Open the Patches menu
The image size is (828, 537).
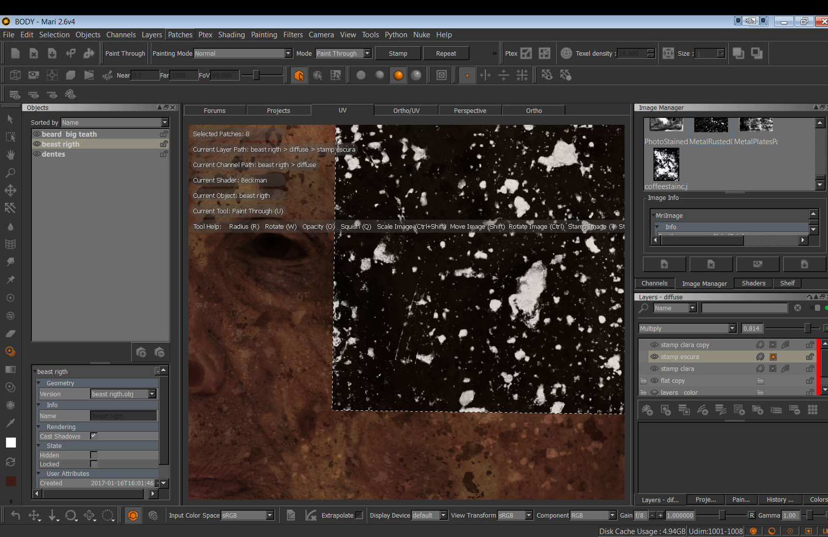(180, 35)
